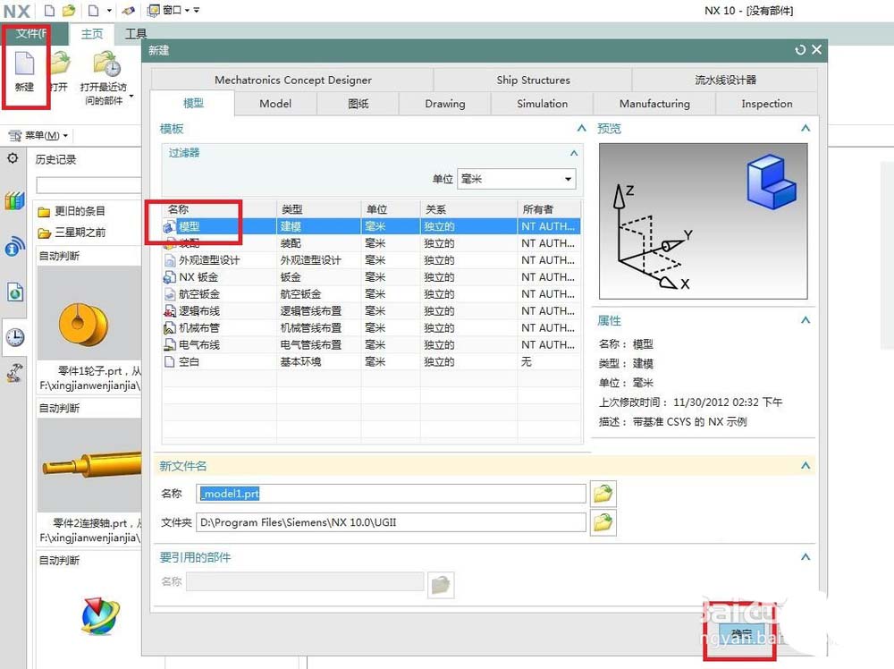The width and height of the screenshot is (894, 669).
Task: Select the 装配 assembly template row
Action: click(x=372, y=243)
